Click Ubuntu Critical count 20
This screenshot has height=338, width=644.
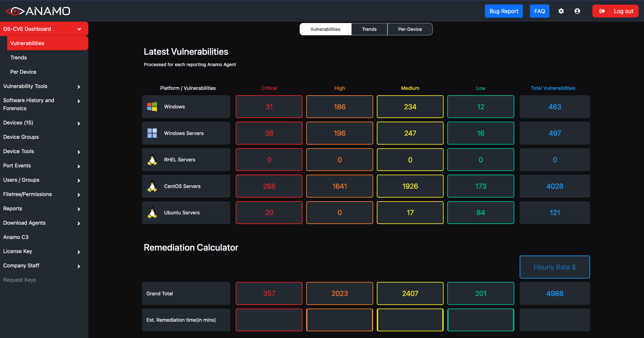269,213
